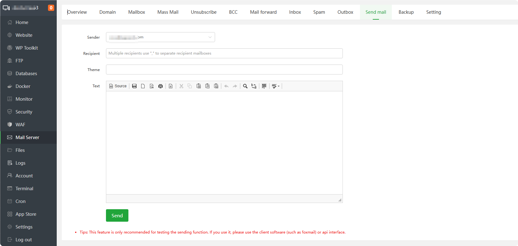
Task: Open WP Toolkit in the sidebar
Action: coord(28,48)
